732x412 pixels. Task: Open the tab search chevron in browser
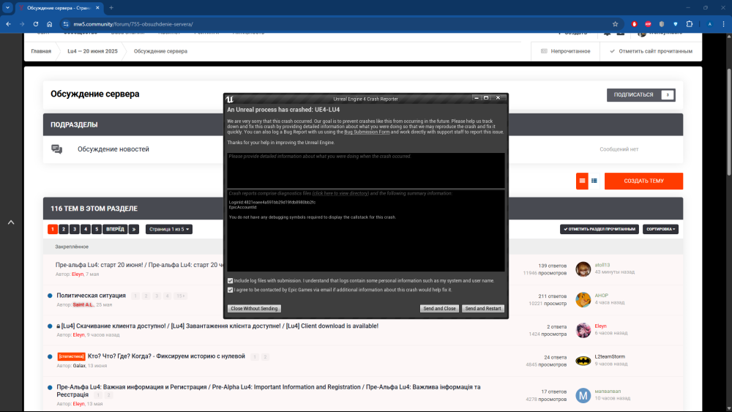point(7,7)
